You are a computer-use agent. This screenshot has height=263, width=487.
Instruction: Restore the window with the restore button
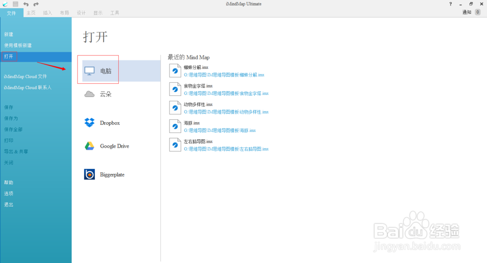(471, 4)
